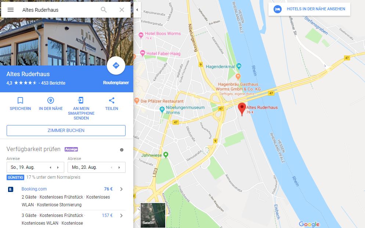Move Anreise date one day back
This screenshot has width=365, height=228.
50,167
